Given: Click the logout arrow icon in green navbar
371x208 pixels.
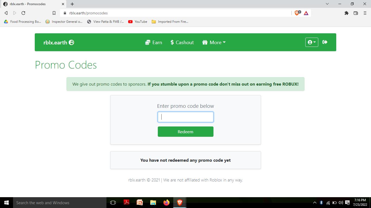Looking at the screenshot, I should click(x=325, y=42).
